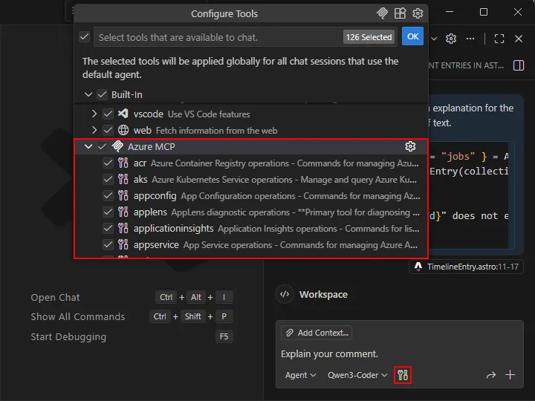Open chat panel more actions ellipsis
Viewport: 535px width, 401px height.
coord(470,39)
